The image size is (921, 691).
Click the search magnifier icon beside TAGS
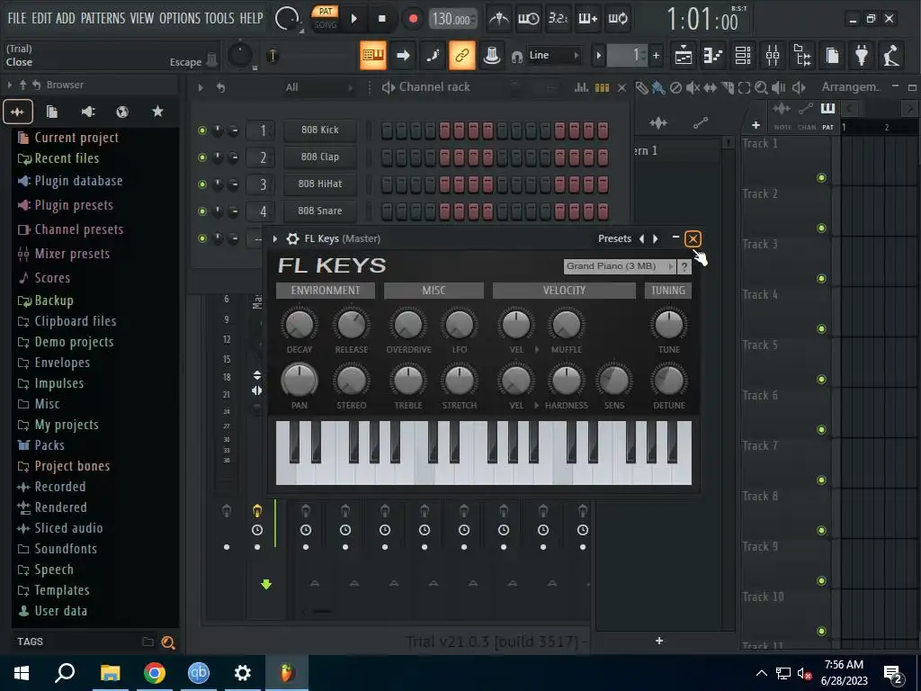tap(168, 642)
